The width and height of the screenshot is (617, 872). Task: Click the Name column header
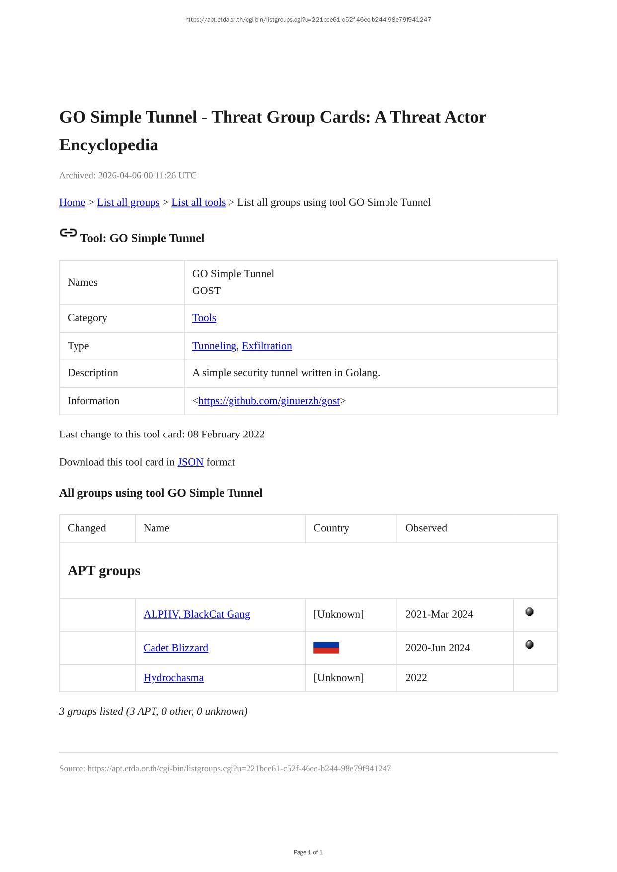coord(156,528)
